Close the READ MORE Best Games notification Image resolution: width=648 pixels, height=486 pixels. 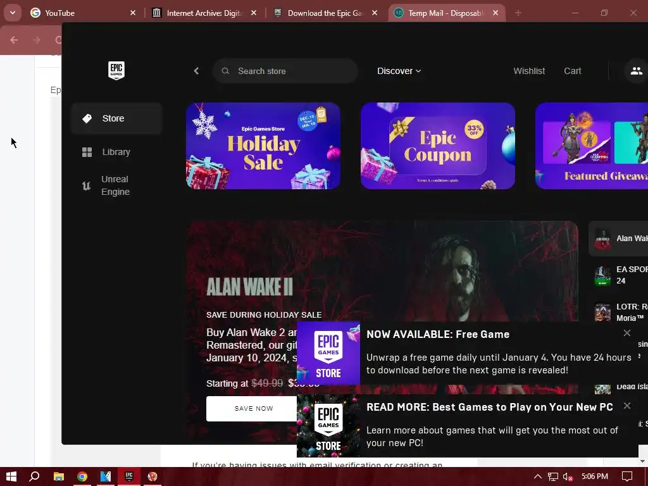627,406
